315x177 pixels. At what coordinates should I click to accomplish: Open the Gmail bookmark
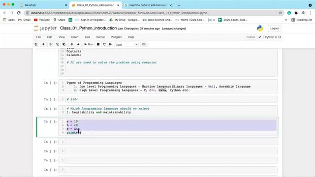point(24,20)
